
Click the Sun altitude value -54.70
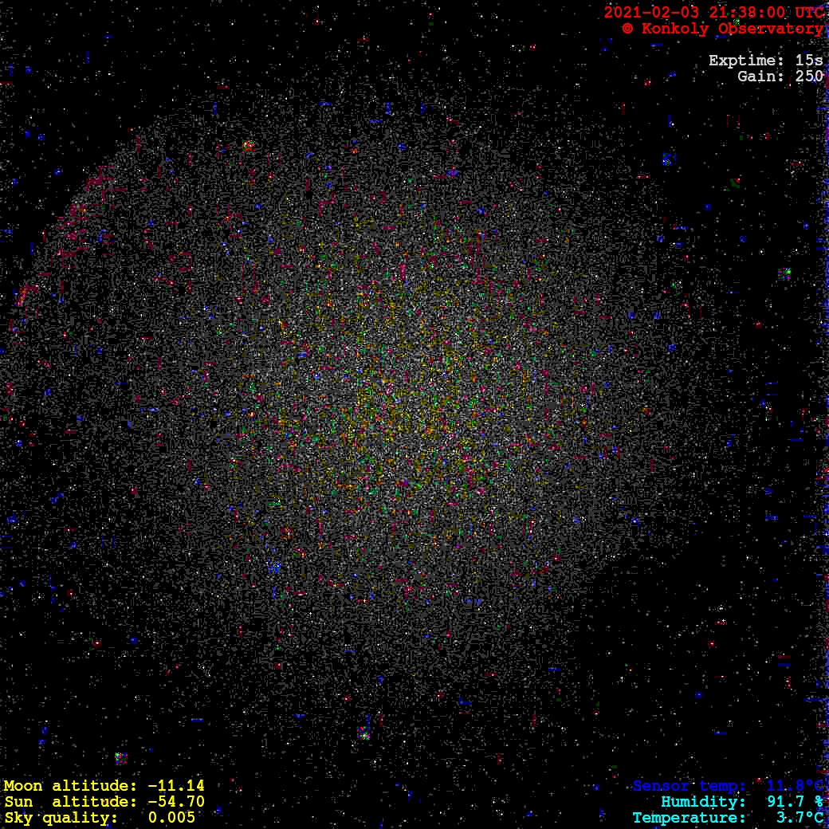tap(175, 802)
